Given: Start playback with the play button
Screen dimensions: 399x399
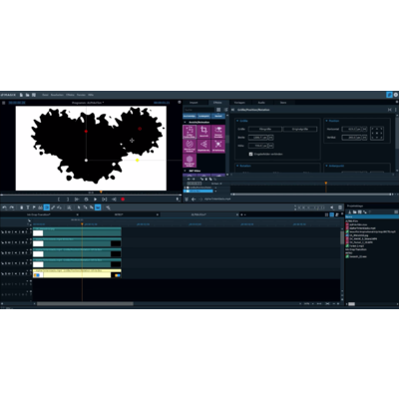Looking at the screenshot, I should click(95, 199).
